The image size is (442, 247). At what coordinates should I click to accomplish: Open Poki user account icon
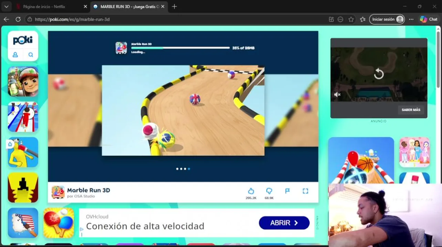(x=15, y=55)
